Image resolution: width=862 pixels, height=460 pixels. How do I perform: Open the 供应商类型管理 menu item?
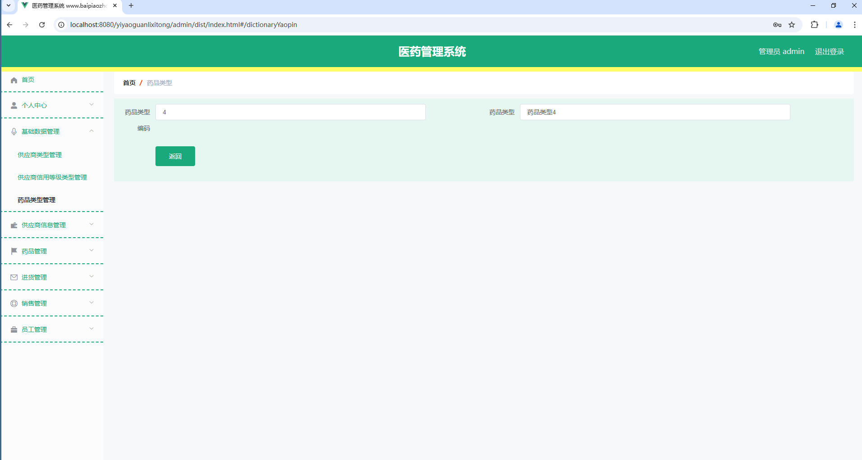pyautogui.click(x=39, y=154)
